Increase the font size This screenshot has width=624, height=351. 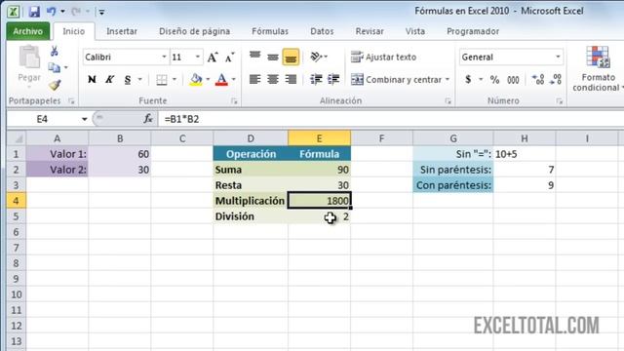(213, 58)
